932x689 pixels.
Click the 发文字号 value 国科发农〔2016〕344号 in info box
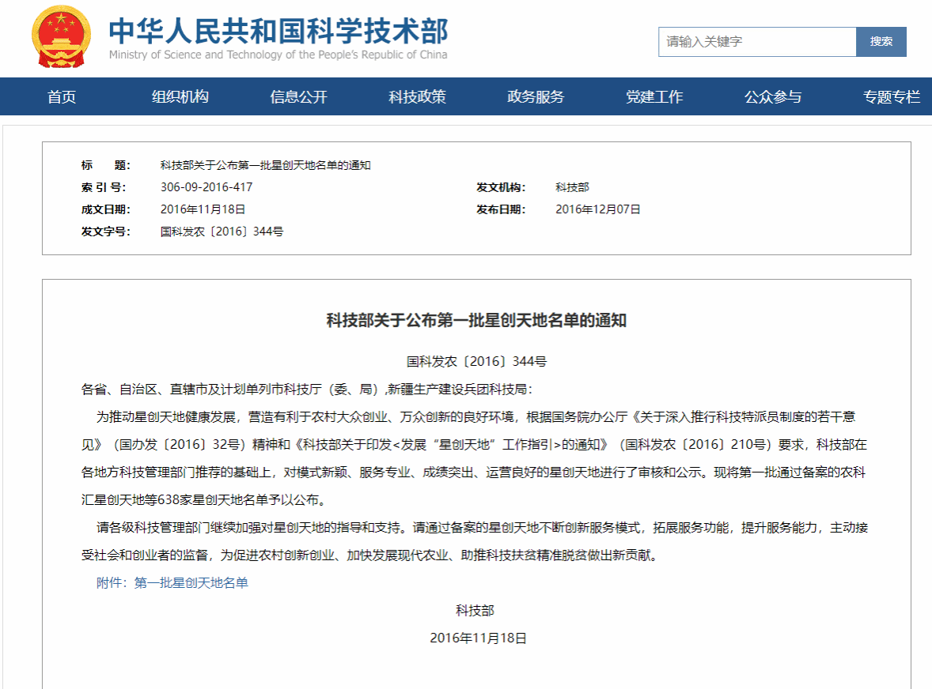[x=222, y=232]
